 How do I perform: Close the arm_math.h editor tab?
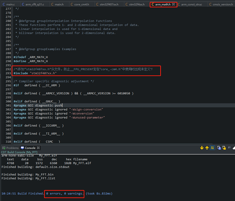[173, 4]
